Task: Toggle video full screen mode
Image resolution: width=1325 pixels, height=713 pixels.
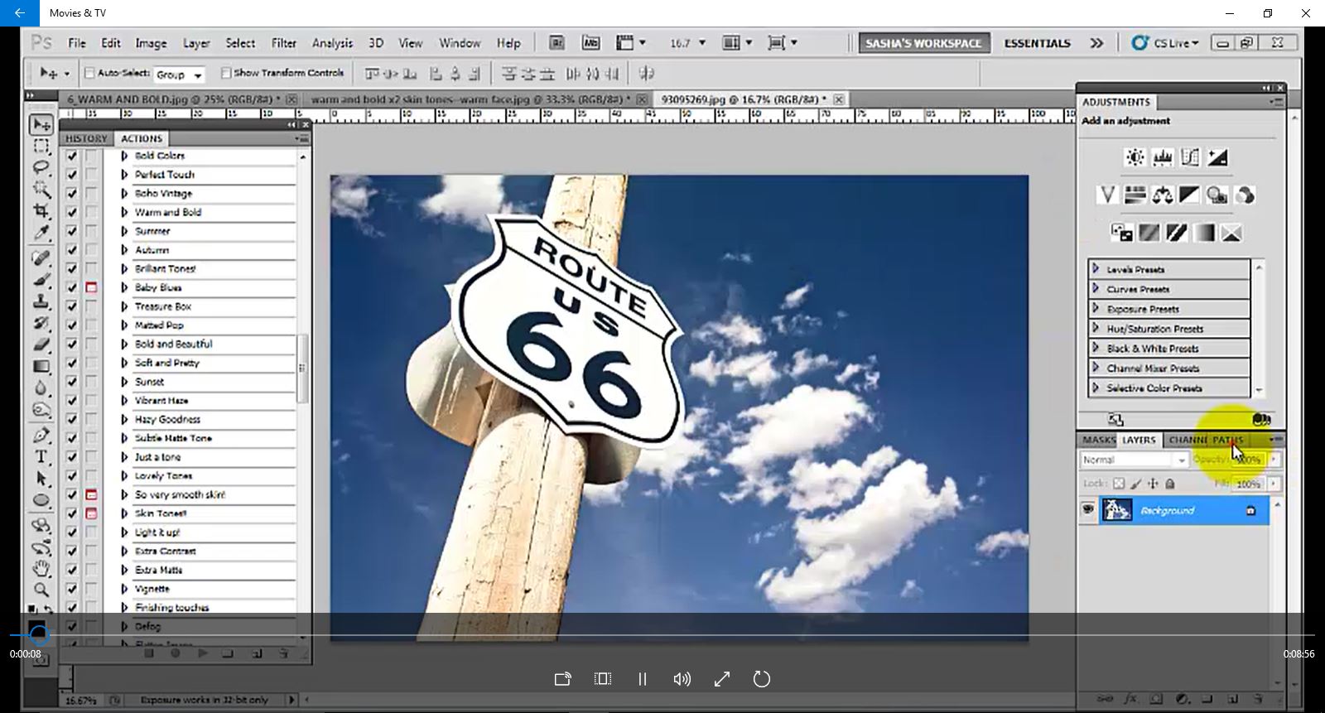Action: 722,679
